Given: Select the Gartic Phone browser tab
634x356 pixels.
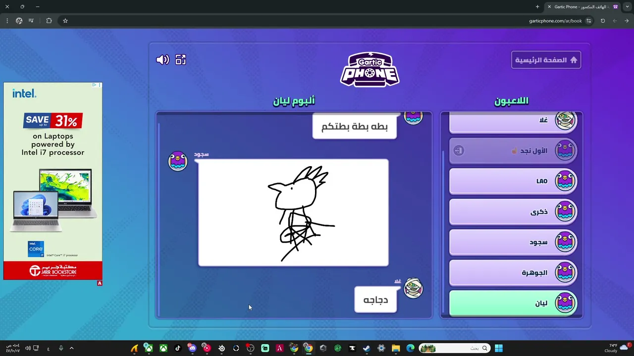Looking at the screenshot, I should (x=583, y=7).
